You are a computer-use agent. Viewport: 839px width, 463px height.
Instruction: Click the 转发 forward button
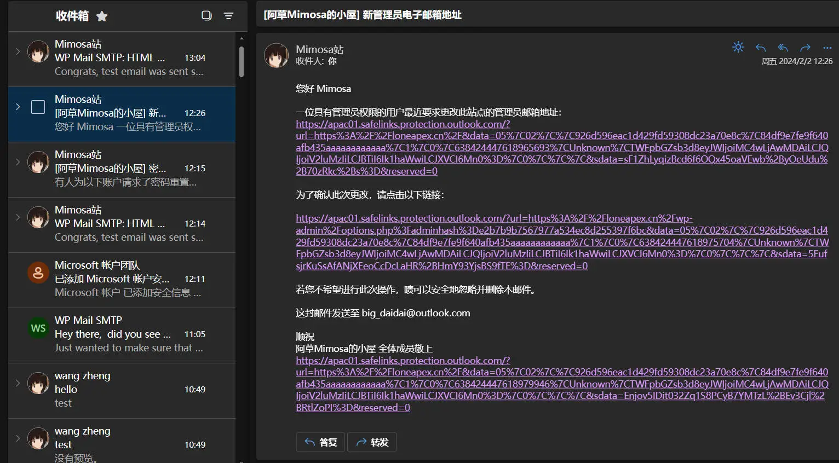372,442
